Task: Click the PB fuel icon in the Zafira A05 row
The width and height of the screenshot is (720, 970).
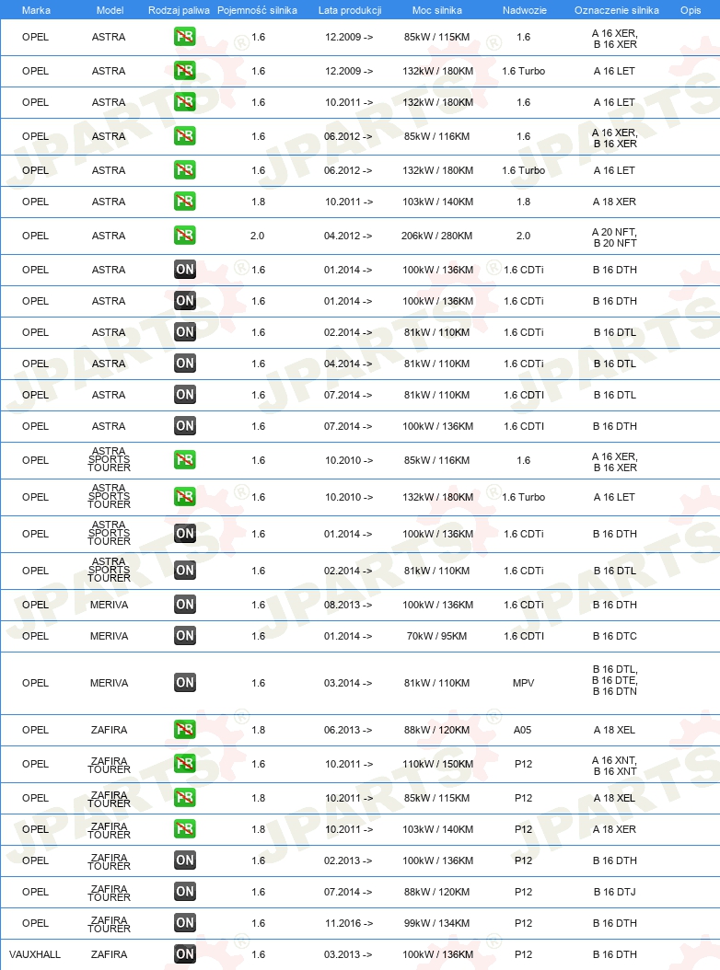Action: point(184,730)
